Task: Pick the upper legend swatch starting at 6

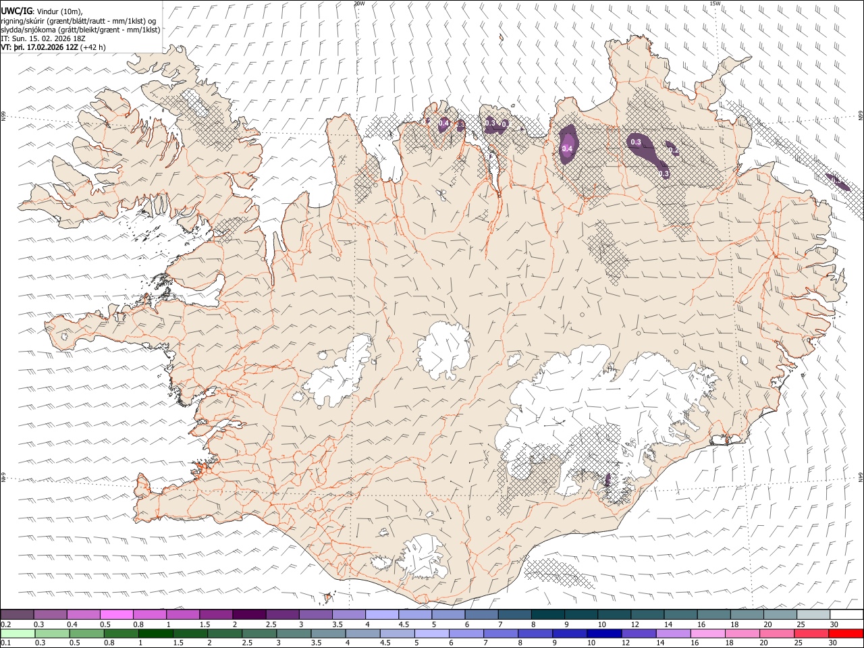Action: pos(481,614)
